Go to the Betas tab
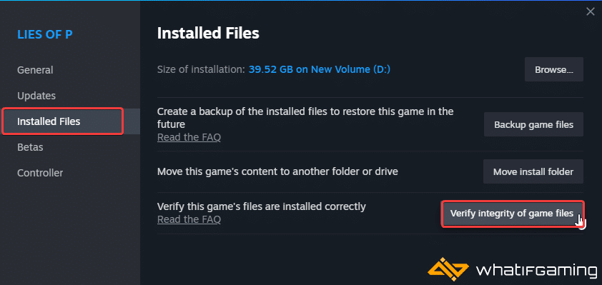The width and height of the screenshot is (602, 285). (x=30, y=147)
